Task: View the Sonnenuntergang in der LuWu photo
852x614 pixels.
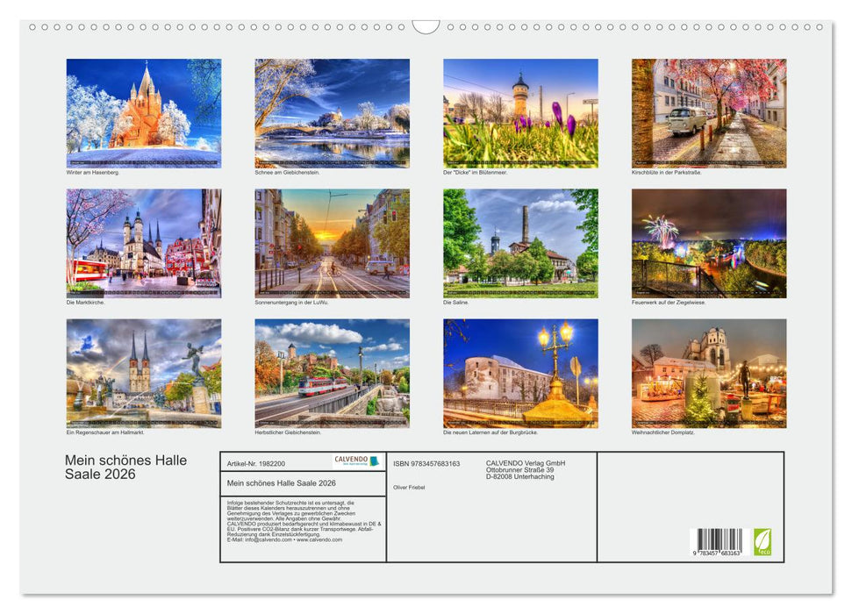Action: click(x=332, y=244)
